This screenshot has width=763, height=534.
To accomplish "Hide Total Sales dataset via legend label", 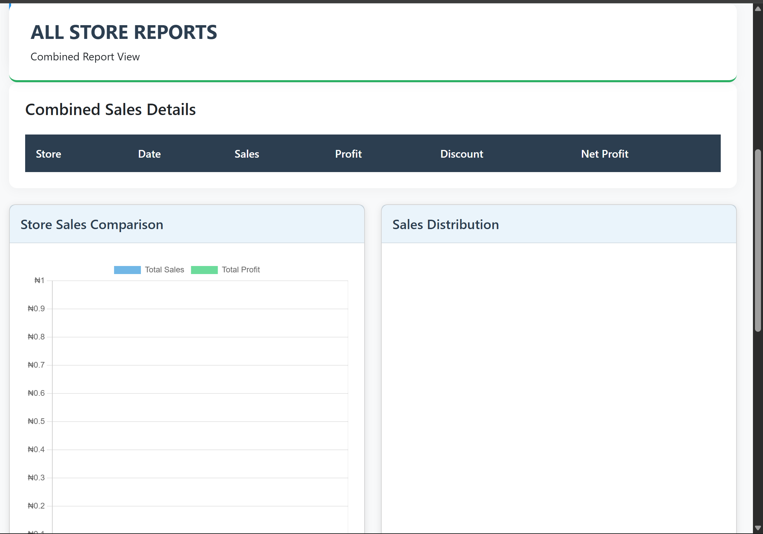I will coord(164,270).
